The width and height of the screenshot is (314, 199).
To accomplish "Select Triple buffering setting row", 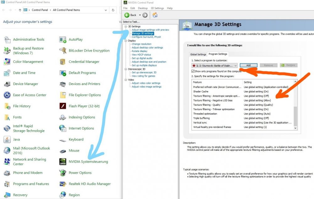I will point(242,118).
